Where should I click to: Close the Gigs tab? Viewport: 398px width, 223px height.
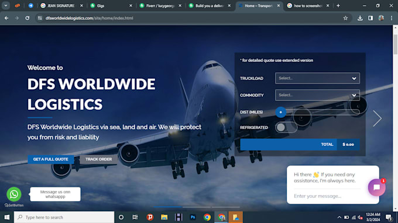(x=131, y=6)
